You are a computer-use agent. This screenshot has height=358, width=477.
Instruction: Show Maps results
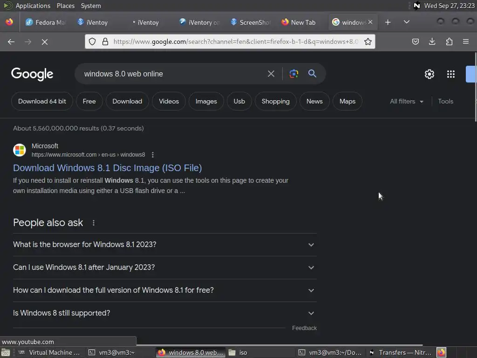[348, 101]
